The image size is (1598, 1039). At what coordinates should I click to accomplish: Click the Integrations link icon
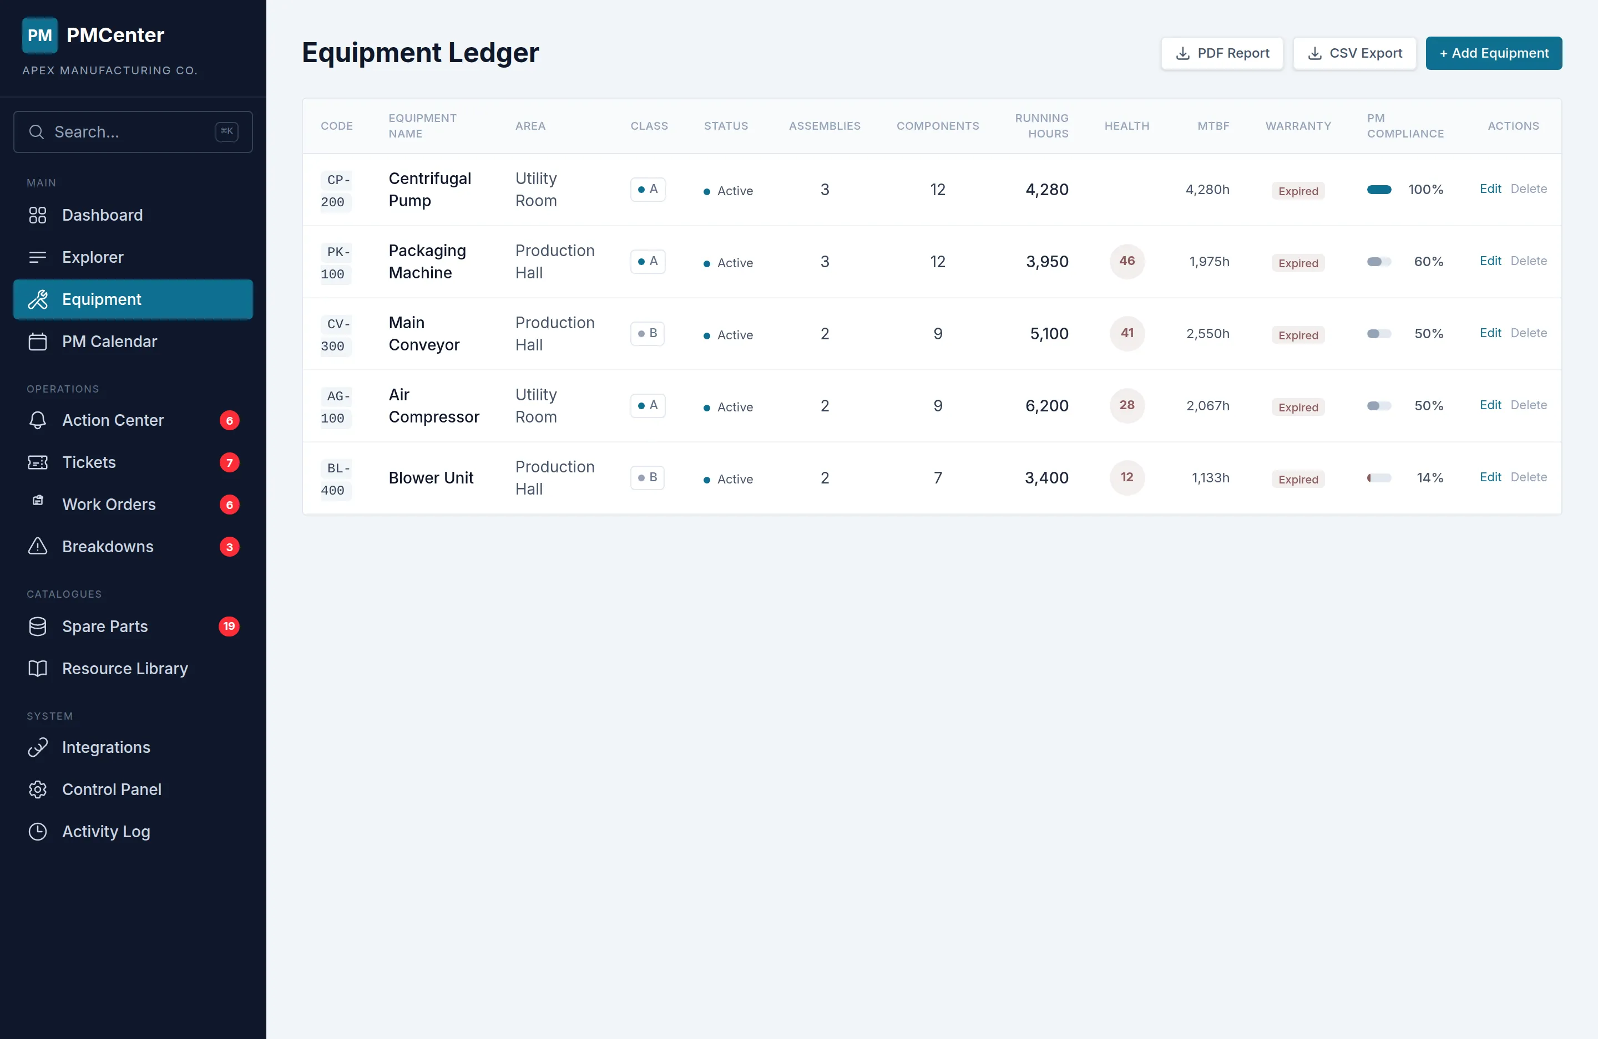38,747
